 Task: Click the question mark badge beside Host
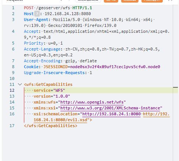coord(37,14)
